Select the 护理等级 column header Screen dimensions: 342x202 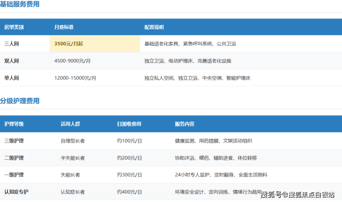point(14,124)
